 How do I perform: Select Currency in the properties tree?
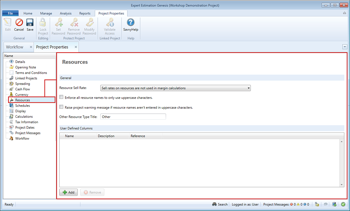point(22,95)
